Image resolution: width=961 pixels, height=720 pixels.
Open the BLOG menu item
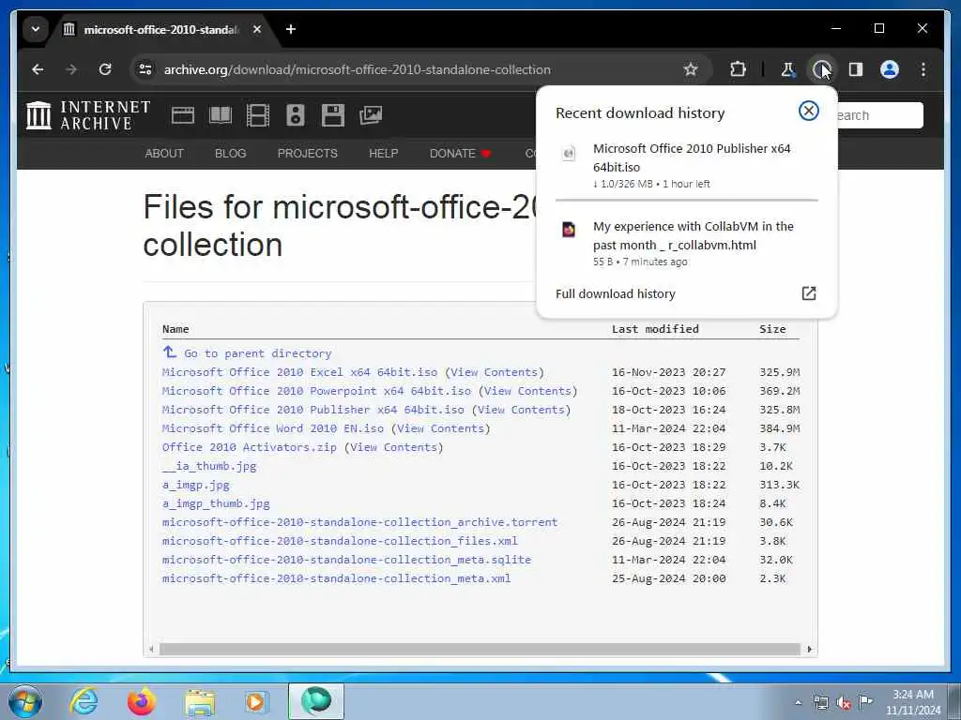(231, 154)
